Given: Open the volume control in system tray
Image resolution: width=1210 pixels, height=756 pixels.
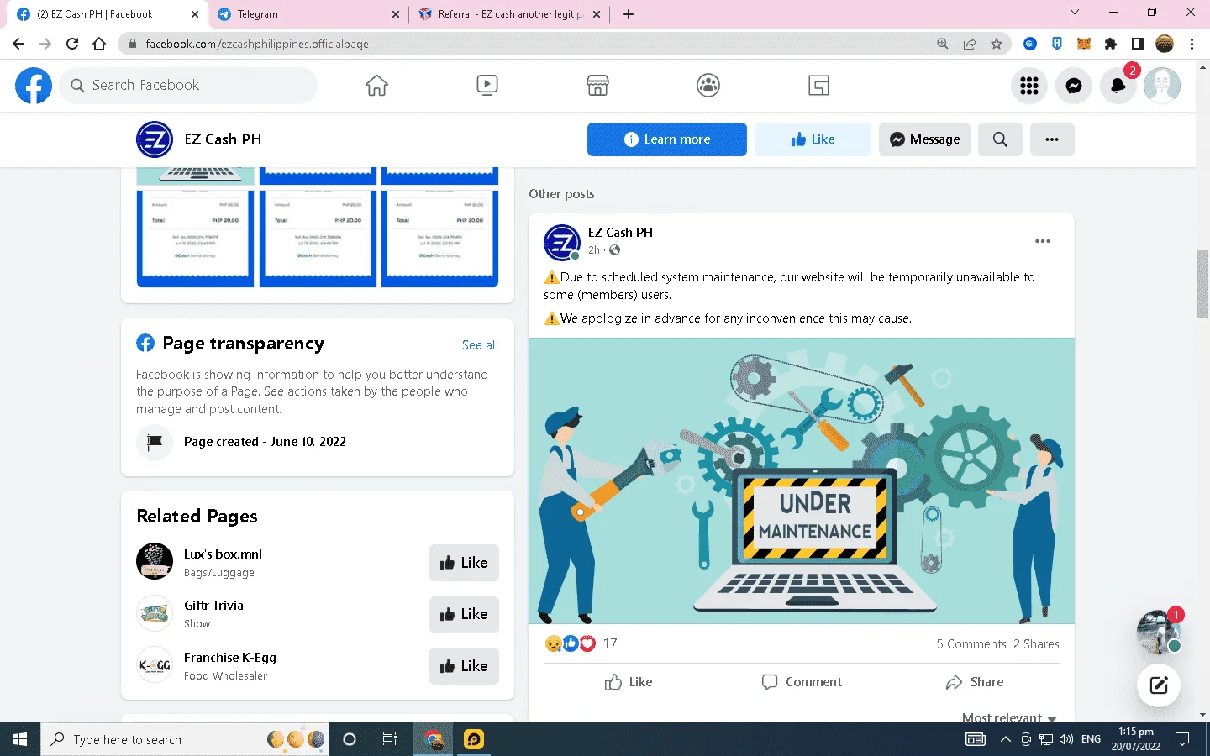Looking at the screenshot, I should 1066,739.
